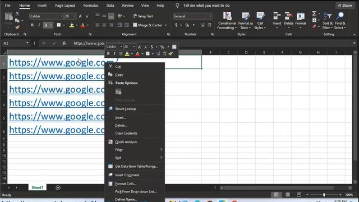Toggle Underline in ribbon Font group
This screenshot has height=202, width=359.
[46, 25]
